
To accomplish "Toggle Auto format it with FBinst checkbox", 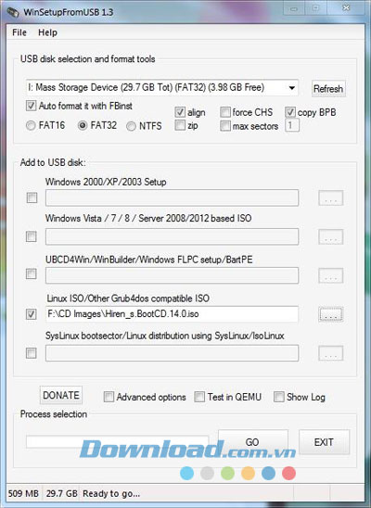I will (31, 106).
